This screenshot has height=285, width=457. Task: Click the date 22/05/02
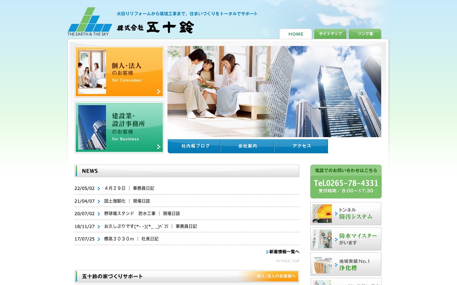click(x=85, y=188)
